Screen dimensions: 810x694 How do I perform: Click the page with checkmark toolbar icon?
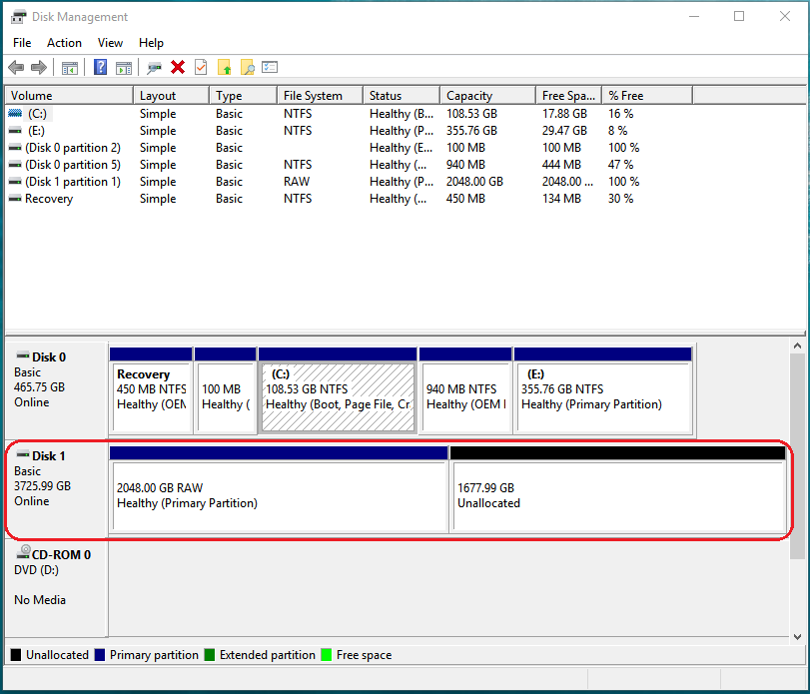point(201,67)
